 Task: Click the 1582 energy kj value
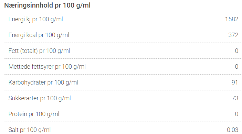pos(232,19)
